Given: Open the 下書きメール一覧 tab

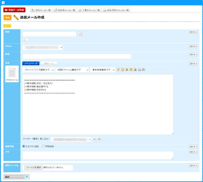Looking at the screenshot, I should click(x=89, y=10).
